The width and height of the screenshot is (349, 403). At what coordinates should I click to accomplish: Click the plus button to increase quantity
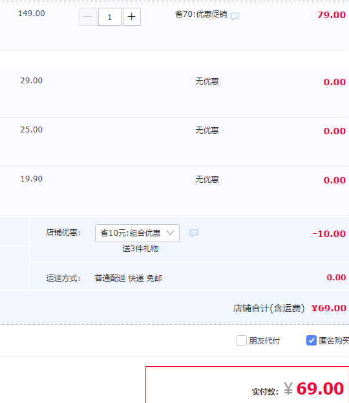132,17
